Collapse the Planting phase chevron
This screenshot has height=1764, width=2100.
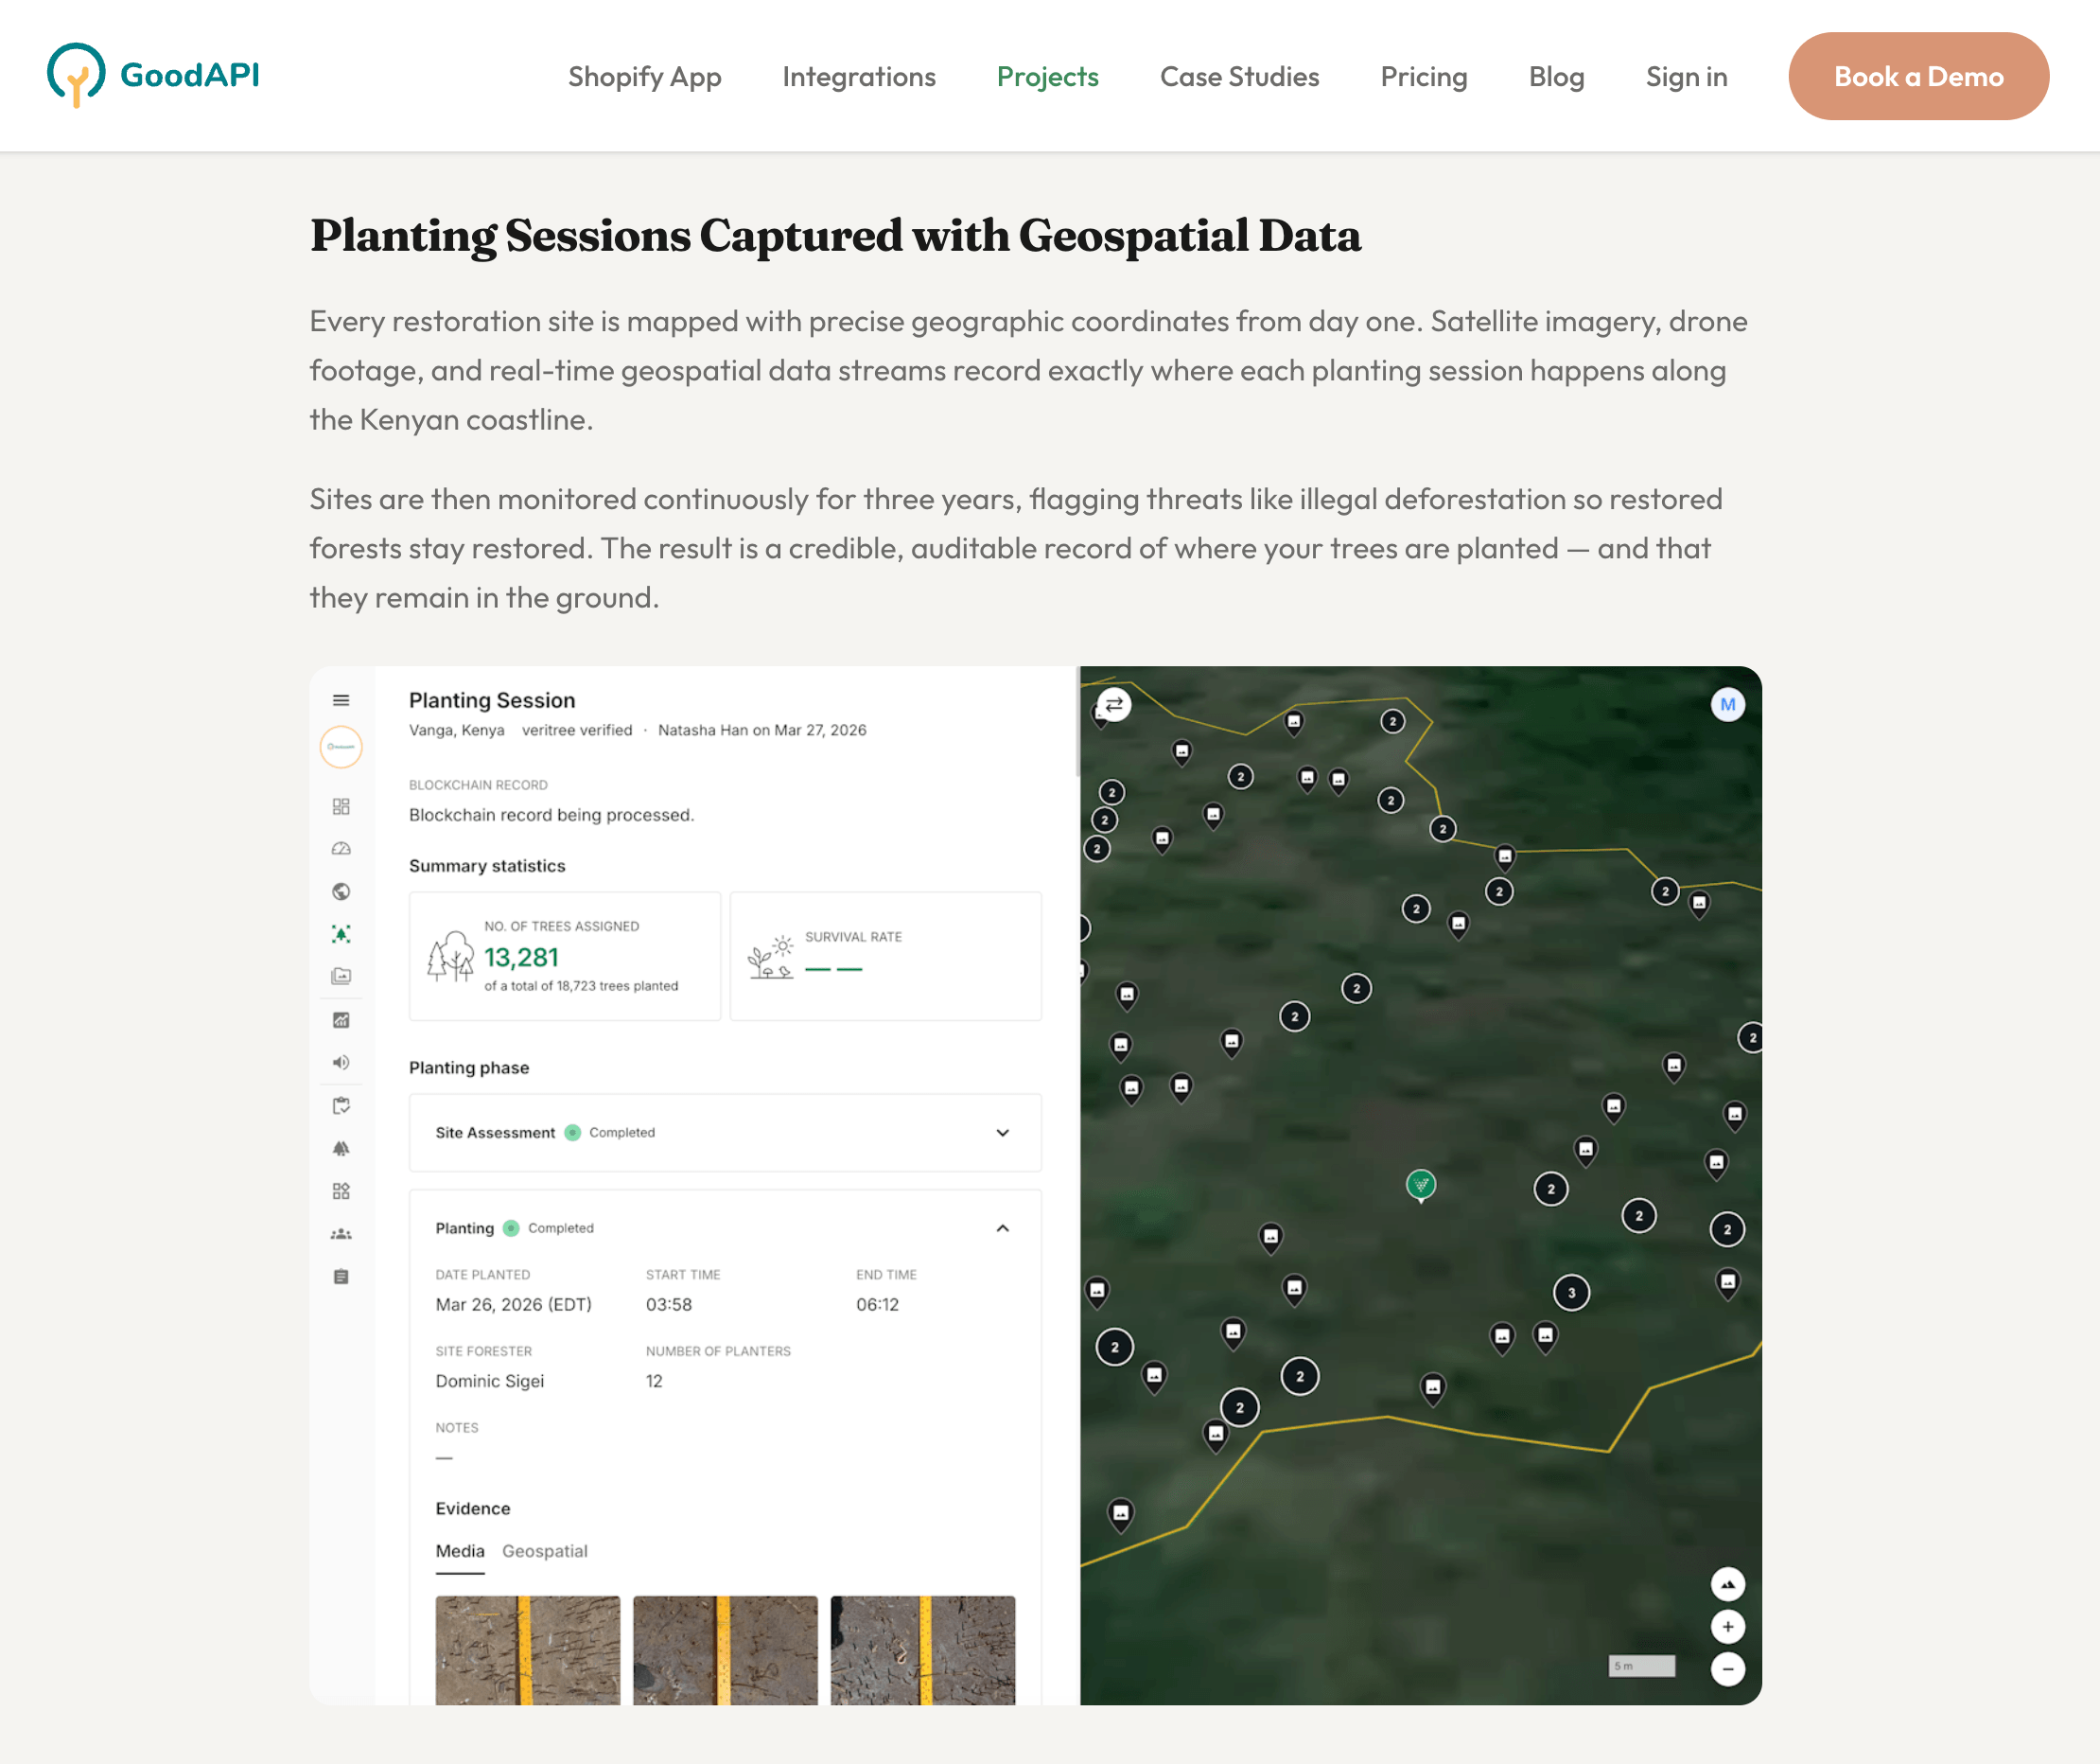click(x=1002, y=1227)
